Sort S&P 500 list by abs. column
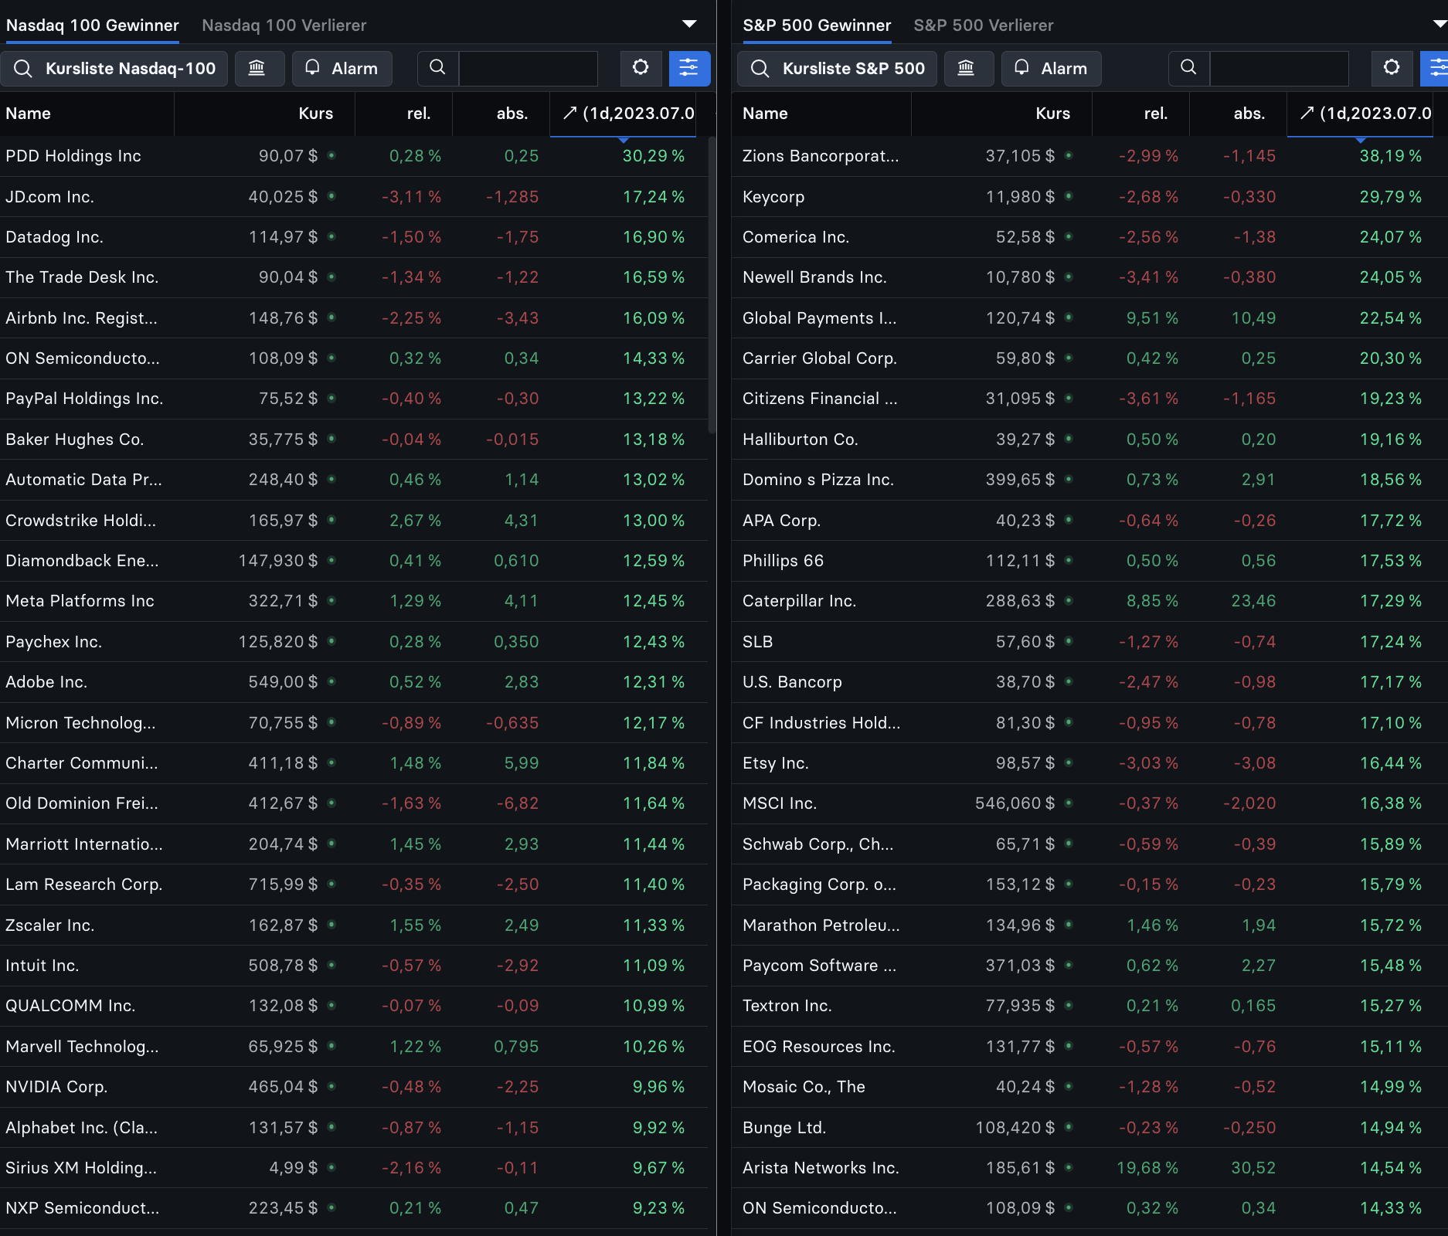Image resolution: width=1448 pixels, height=1236 pixels. [1238, 114]
